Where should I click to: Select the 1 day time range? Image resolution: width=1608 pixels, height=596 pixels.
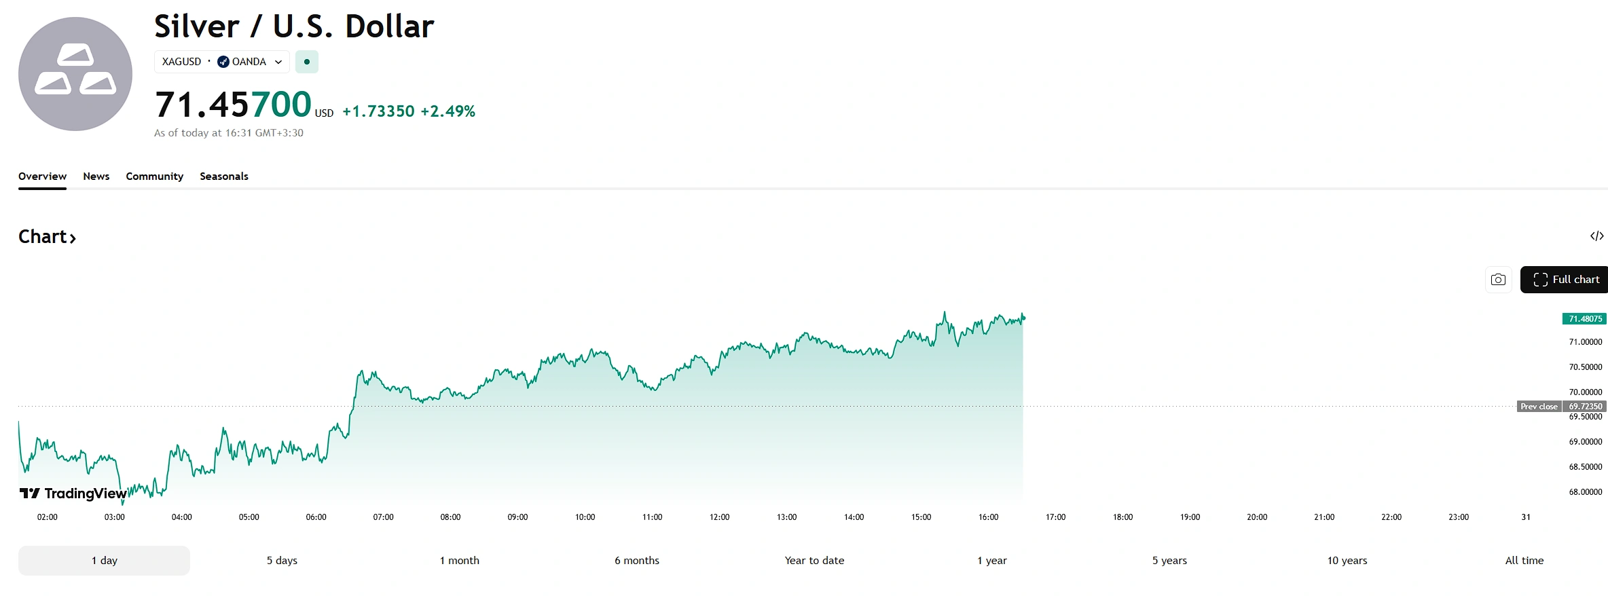[x=104, y=561]
